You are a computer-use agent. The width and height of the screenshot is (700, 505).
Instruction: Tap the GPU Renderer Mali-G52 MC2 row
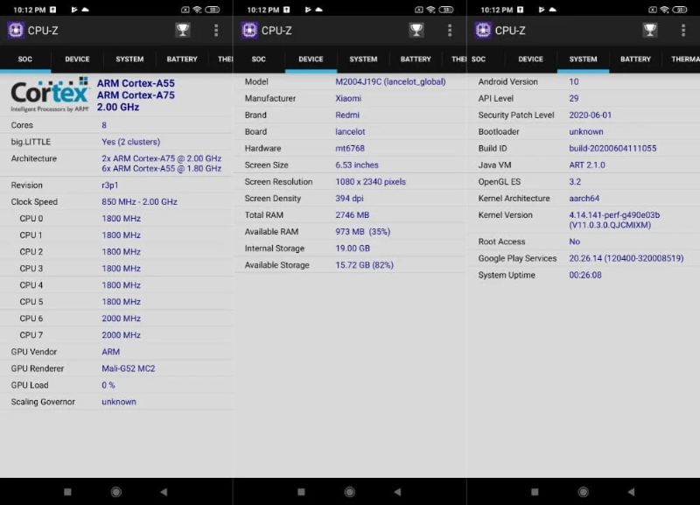click(x=116, y=368)
